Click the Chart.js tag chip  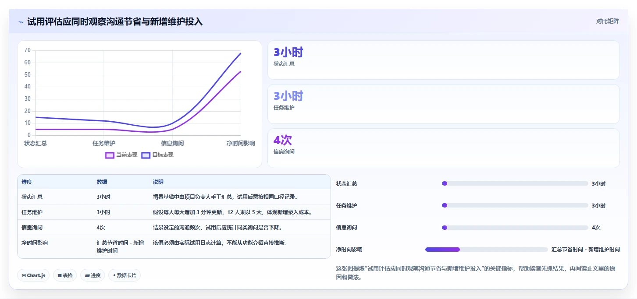[33, 275]
